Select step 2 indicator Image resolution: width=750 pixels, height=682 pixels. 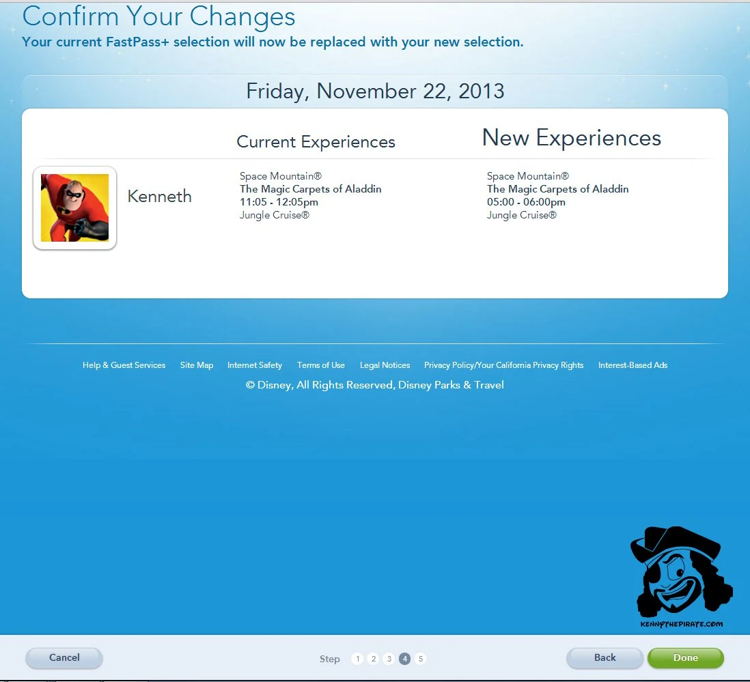[x=373, y=659]
